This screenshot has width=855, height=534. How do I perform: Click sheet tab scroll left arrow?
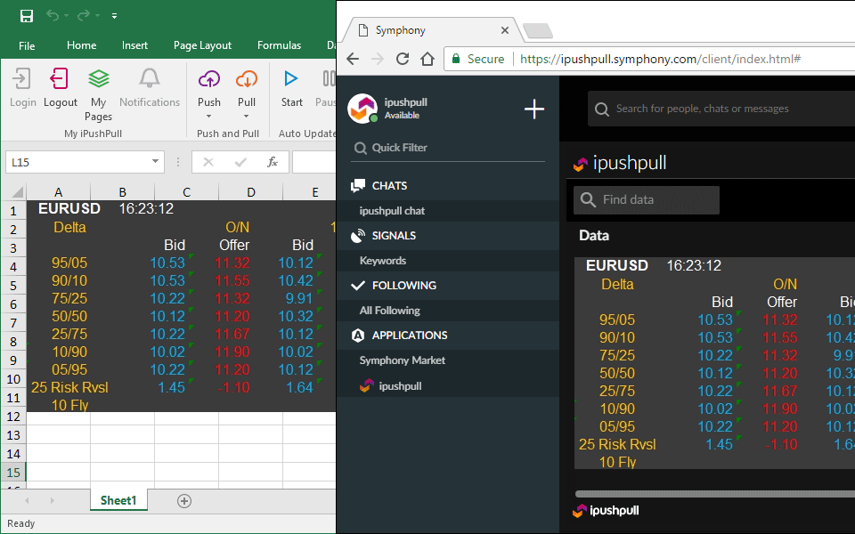coord(27,501)
